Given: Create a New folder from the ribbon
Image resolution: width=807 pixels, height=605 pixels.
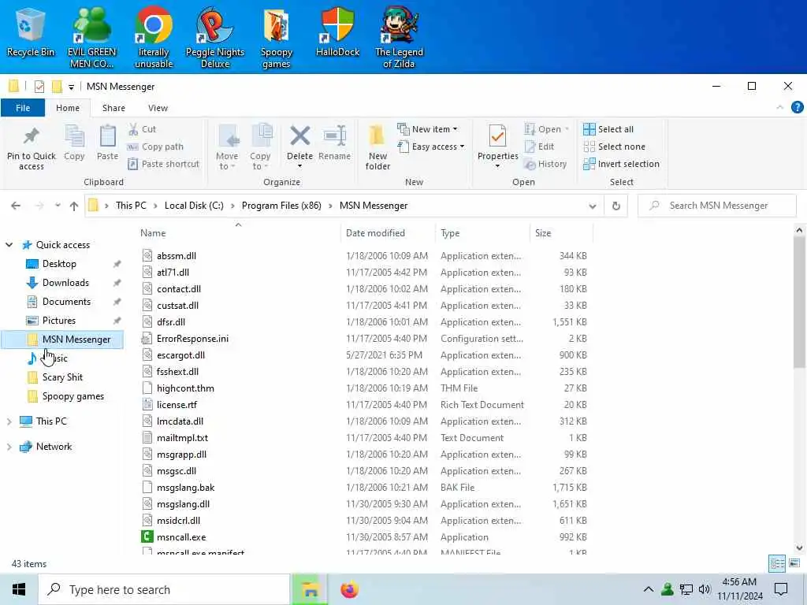Looking at the screenshot, I should click(x=377, y=147).
